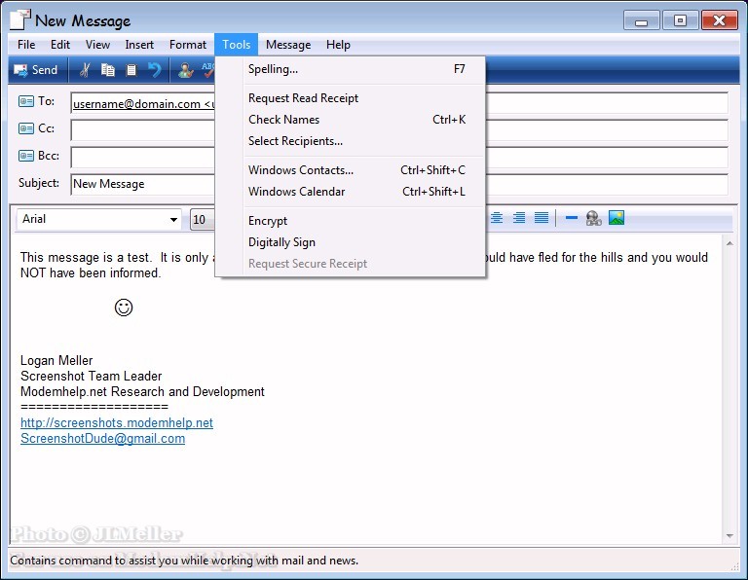
Task: Click the Paste clipboard icon
Action: (131, 70)
